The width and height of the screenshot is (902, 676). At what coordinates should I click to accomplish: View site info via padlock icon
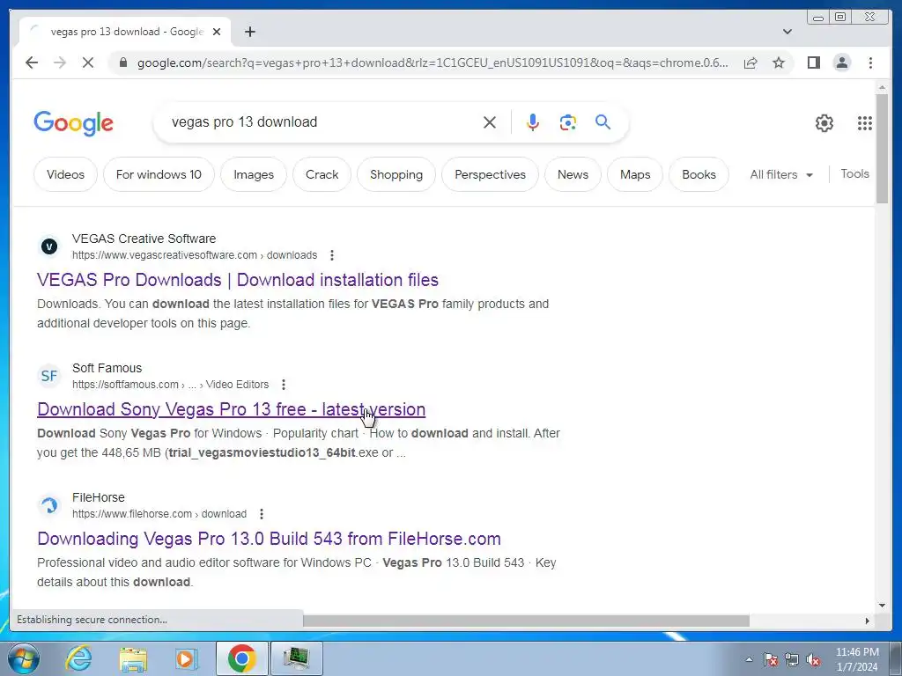[x=122, y=62]
